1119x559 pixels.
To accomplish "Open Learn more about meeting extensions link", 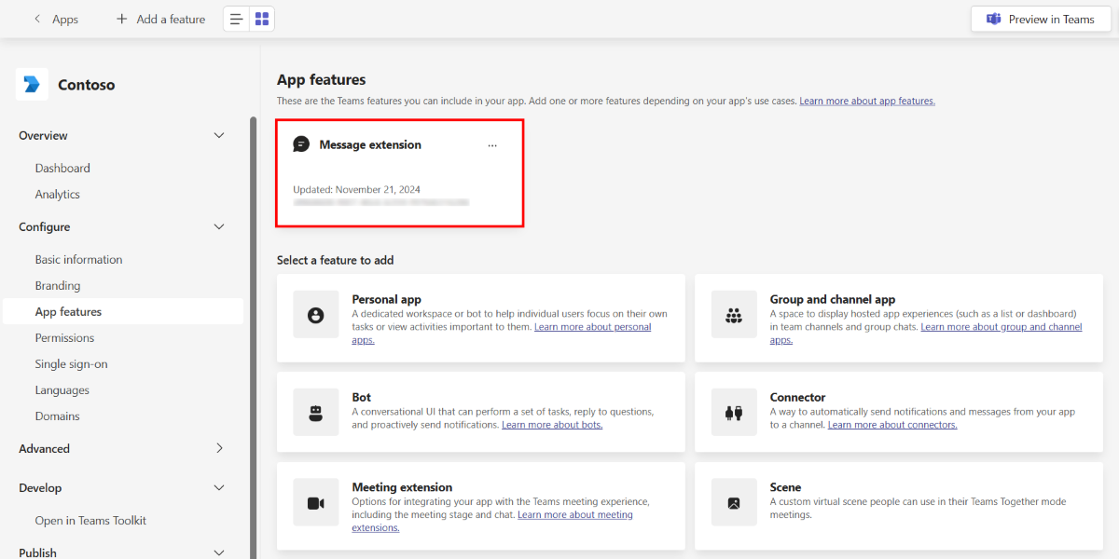I will point(575,514).
